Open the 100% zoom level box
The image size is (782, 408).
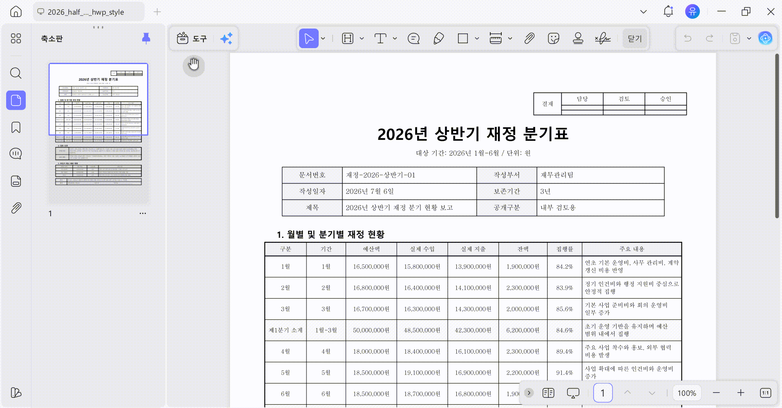[x=687, y=393]
